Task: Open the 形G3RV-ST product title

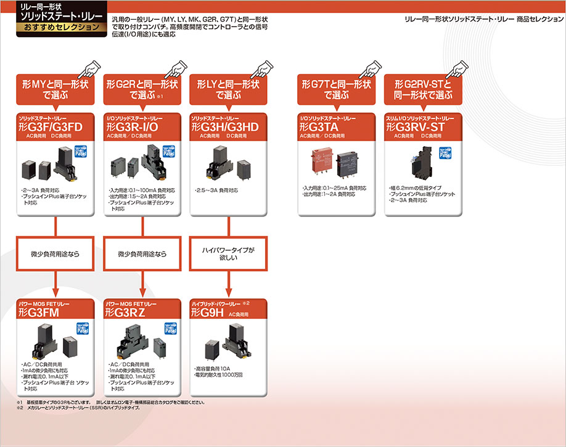Action: pyautogui.click(x=415, y=127)
